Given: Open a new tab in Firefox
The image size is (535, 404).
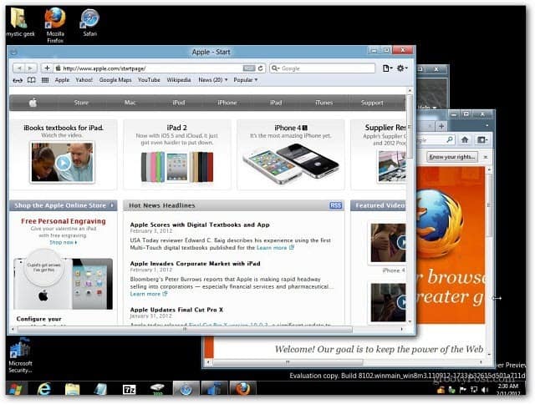Looking at the screenshot, I should pyautogui.click(x=441, y=126).
